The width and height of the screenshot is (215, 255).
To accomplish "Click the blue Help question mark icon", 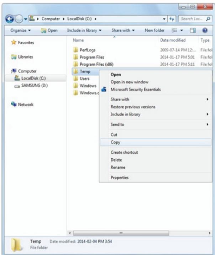I will point(205,30).
